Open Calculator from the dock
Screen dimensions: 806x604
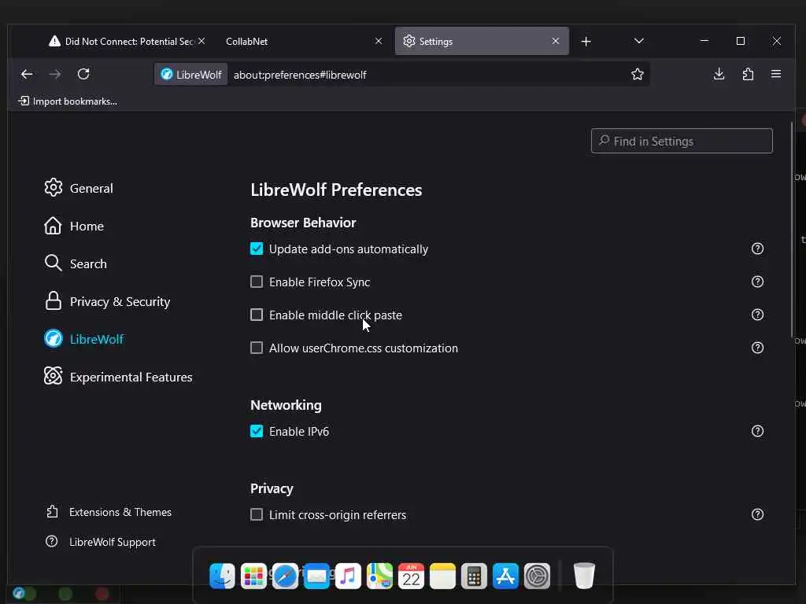pyautogui.click(x=474, y=576)
